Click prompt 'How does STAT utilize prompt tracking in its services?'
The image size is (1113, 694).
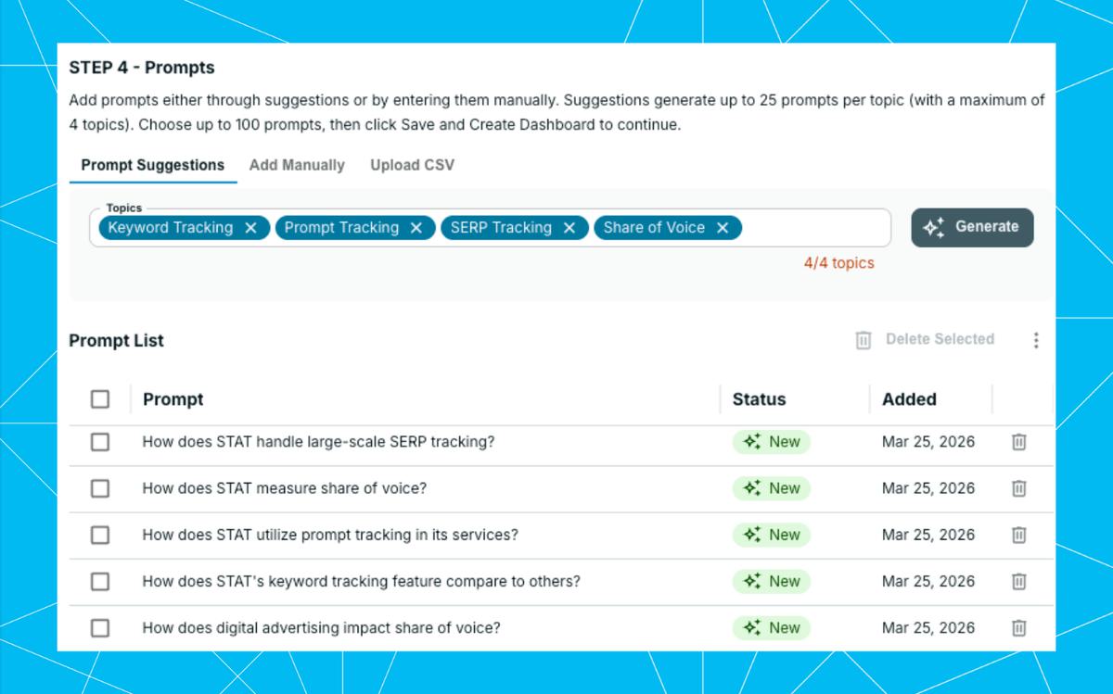point(330,535)
